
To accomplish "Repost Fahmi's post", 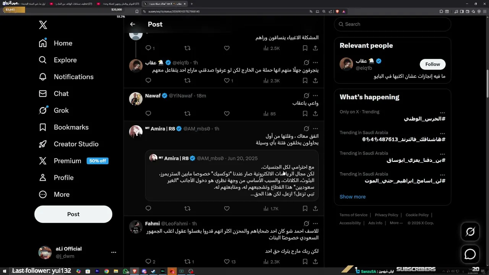I will pos(189,262).
